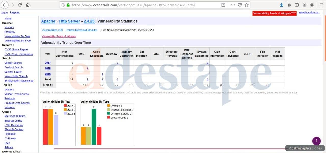The image size is (326, 153).
Task: Click Code Execution count in 2019 row
Action: 102,74
